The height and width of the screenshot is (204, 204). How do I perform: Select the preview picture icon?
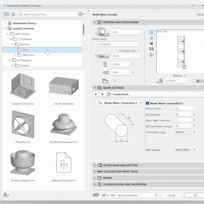(x=151, y=49)
